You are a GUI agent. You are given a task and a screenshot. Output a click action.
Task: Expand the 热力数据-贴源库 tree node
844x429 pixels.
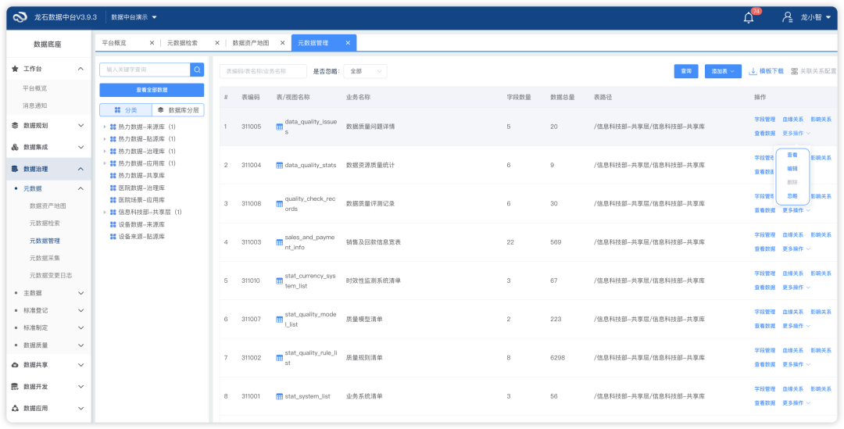click(x=105, y=139)
